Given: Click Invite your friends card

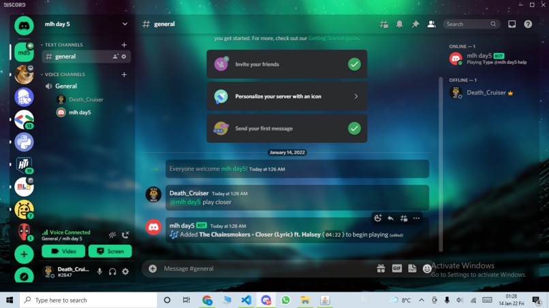Looking at the screenshot, I should tap(287, 65).
